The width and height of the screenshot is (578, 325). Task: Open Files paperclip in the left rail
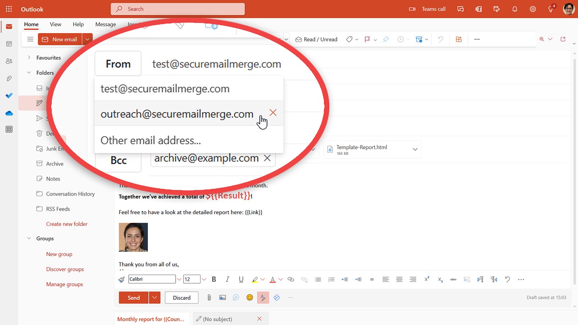9,79
